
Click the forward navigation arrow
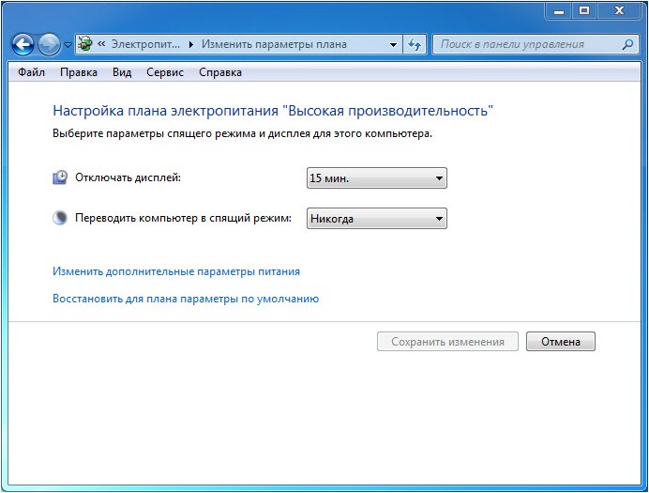(49, 44)
